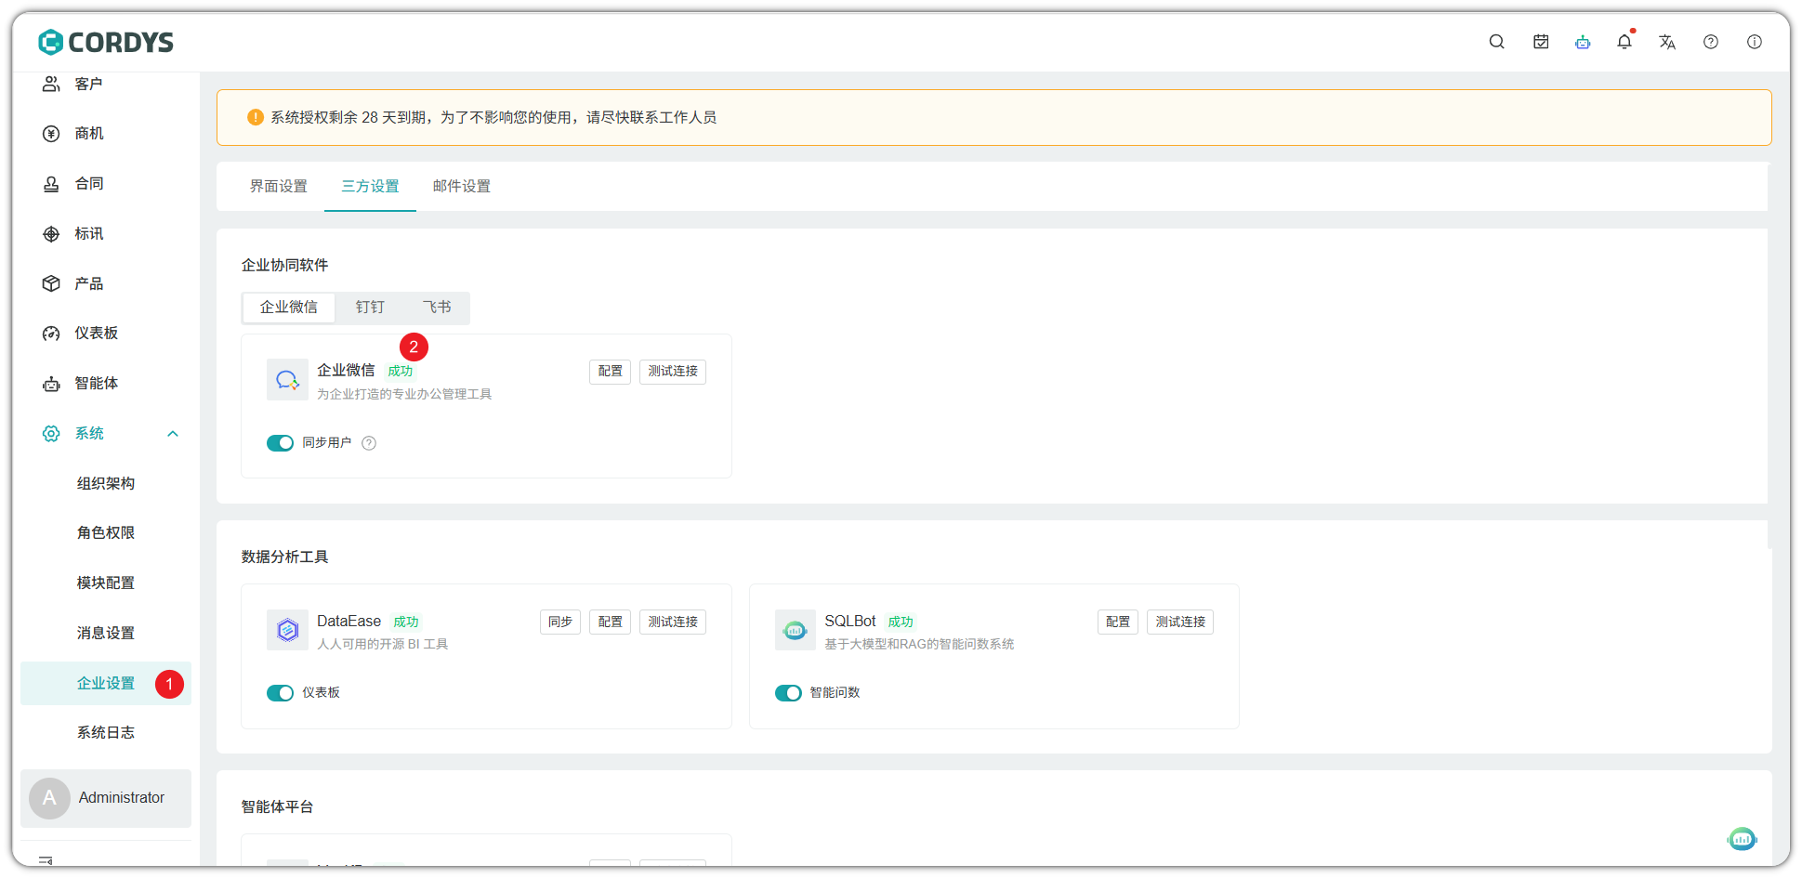Click DataEase 同步 button
The height and width of the screenshot is (878, 1802).
(x=559, y=622)
